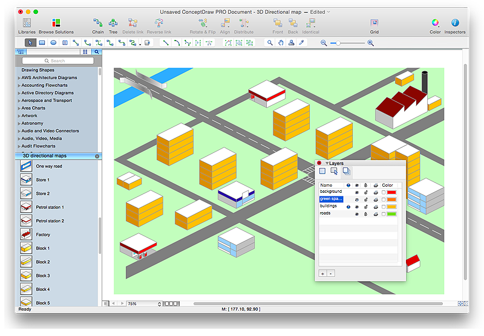The width and height of the screenshot is (484, 336).
Task: Select the hand pan tool
Action: tap(281, 43)
